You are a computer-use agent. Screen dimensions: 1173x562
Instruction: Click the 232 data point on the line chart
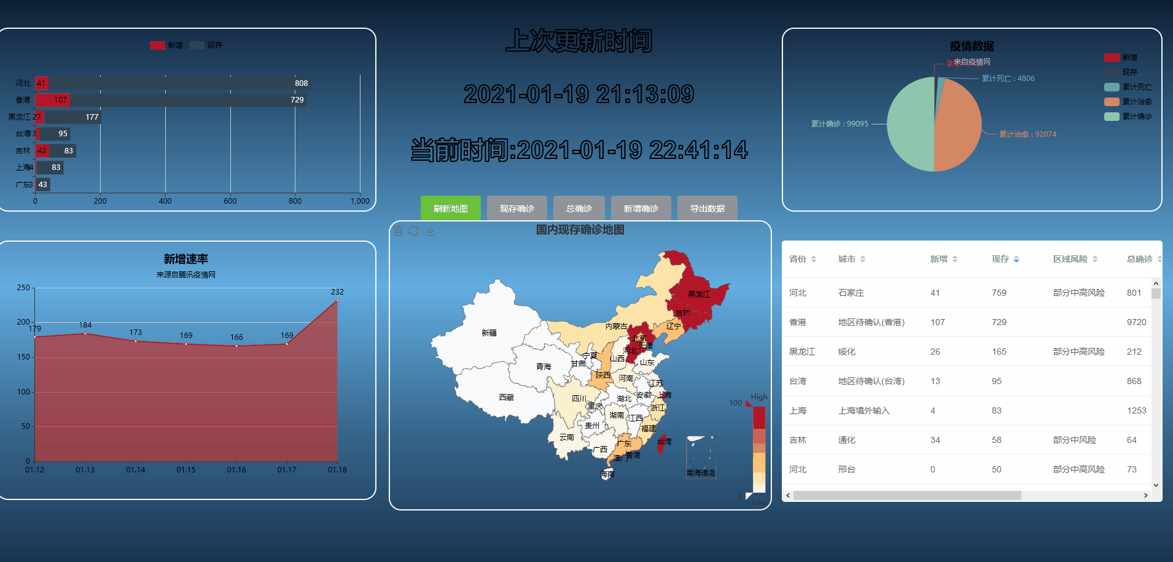(x=337, y=301)
